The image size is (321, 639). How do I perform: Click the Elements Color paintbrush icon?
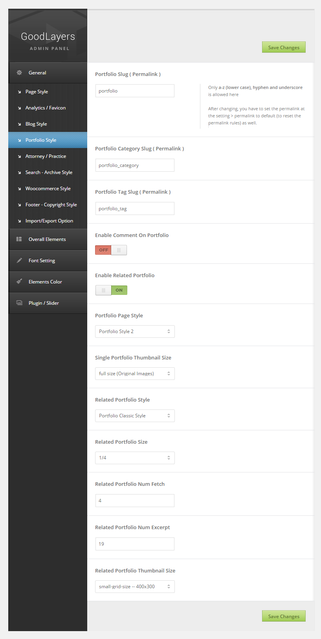(19, 282)
